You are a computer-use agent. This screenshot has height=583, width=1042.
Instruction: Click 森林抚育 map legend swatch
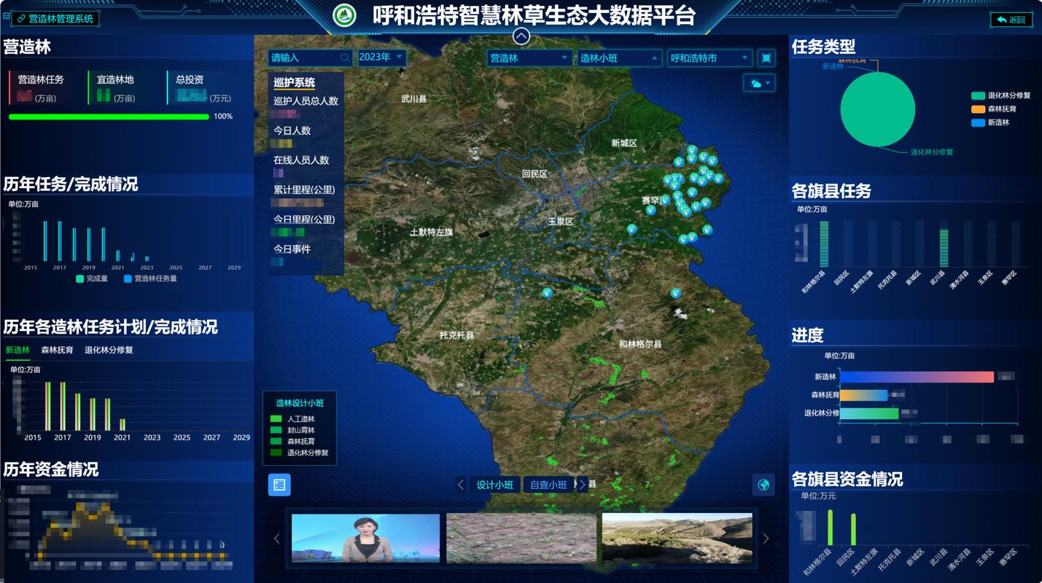coord(276,442)
